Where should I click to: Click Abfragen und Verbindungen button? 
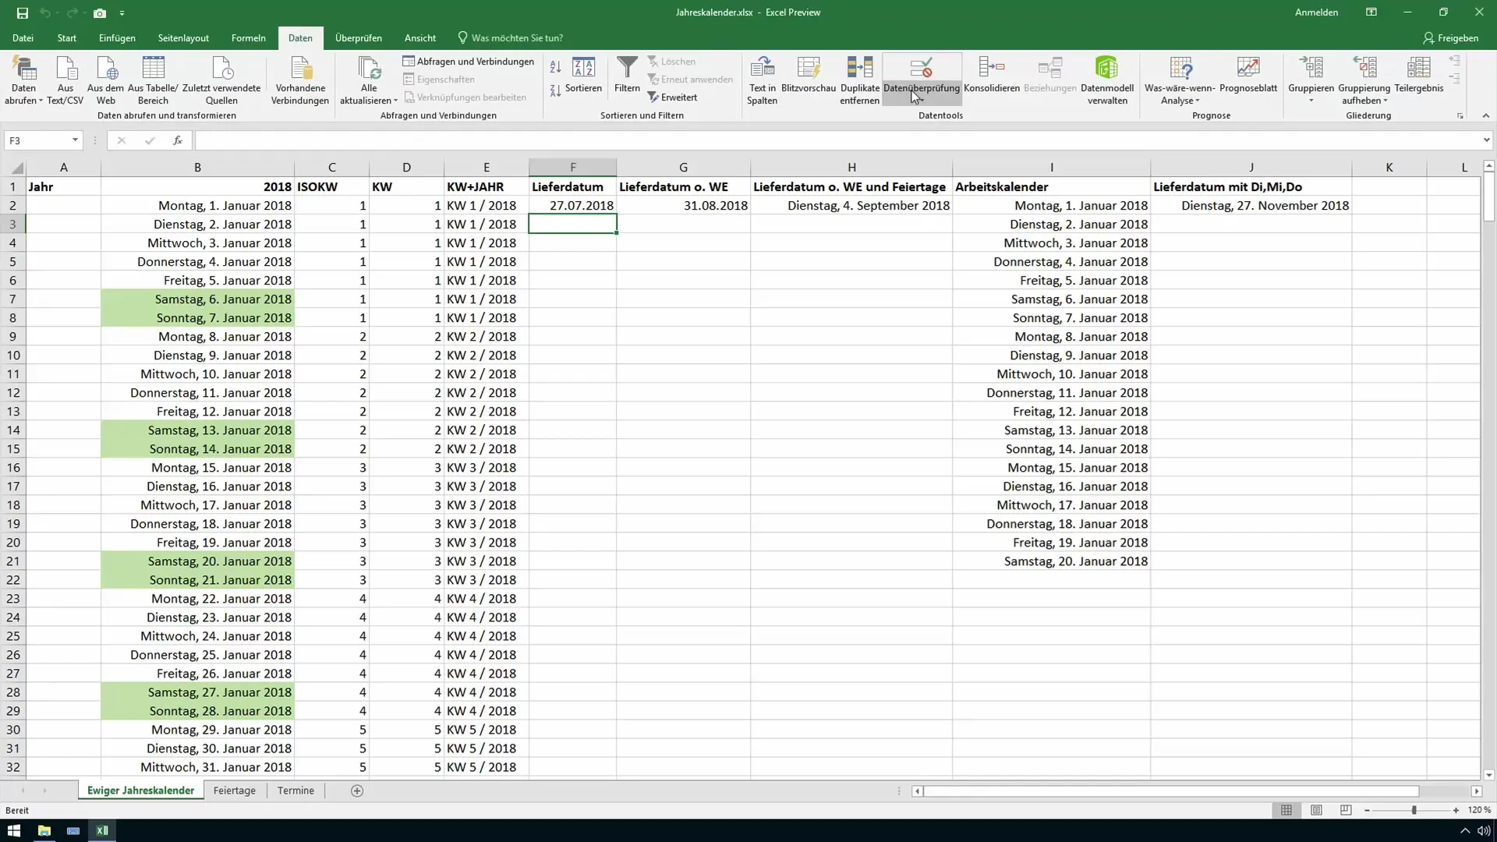click(468, 61)
